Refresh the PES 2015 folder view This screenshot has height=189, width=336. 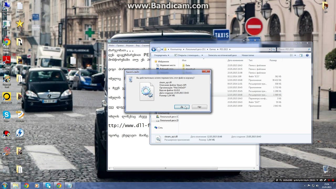[x=274, y=49]
